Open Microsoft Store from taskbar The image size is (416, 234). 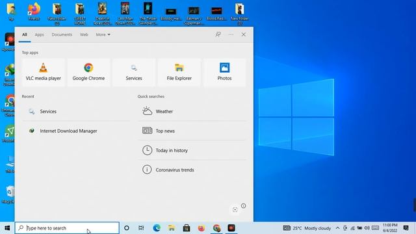[x=187, y=228]
